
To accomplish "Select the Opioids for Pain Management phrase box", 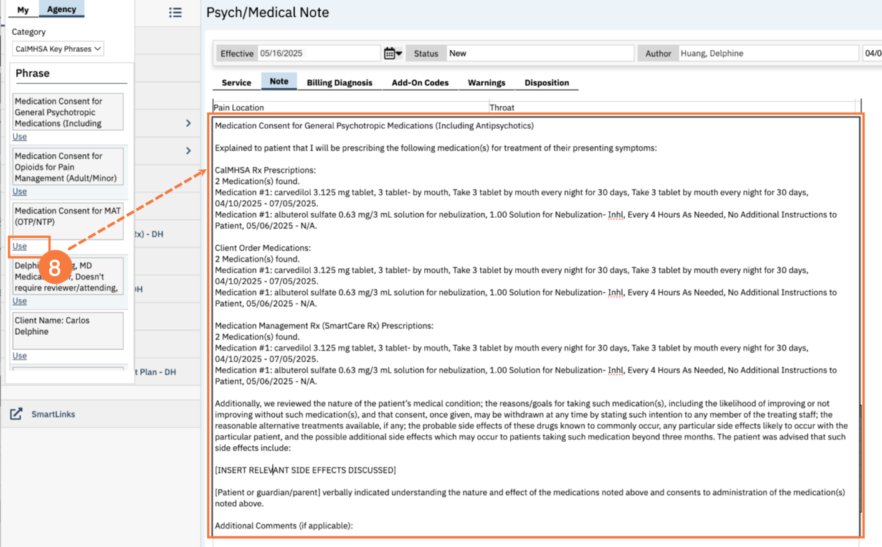I will click(x=68, y=167).
